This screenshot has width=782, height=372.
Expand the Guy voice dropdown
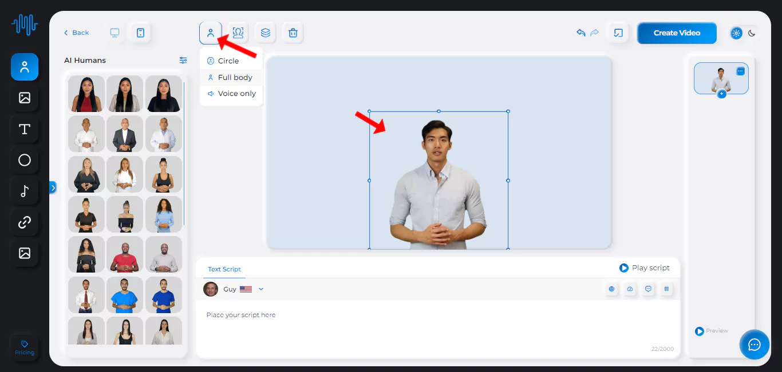[261, 289]
